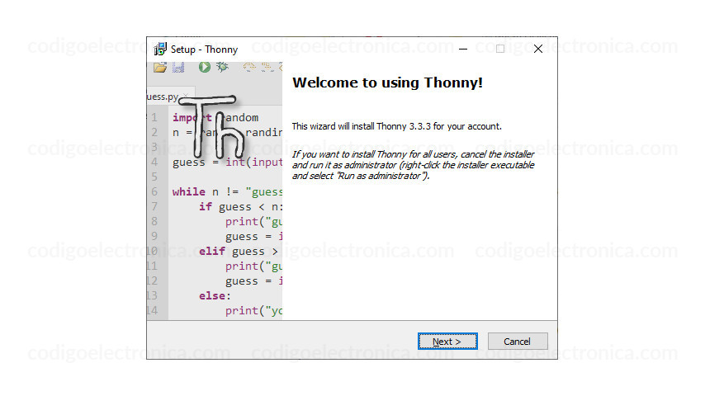Click the italic note about installing for all users
The image size is (705, 396).
414,165
